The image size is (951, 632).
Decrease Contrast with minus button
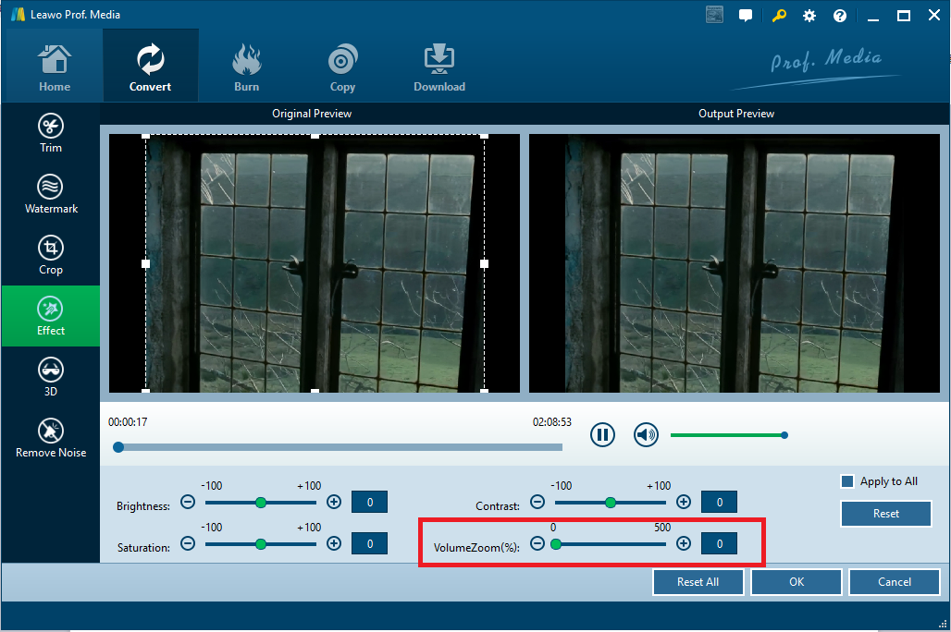(537, 502)
